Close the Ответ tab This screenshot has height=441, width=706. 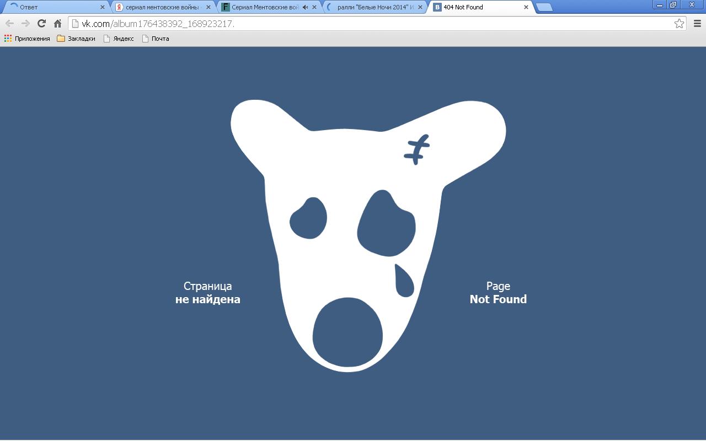coord(102,7)
